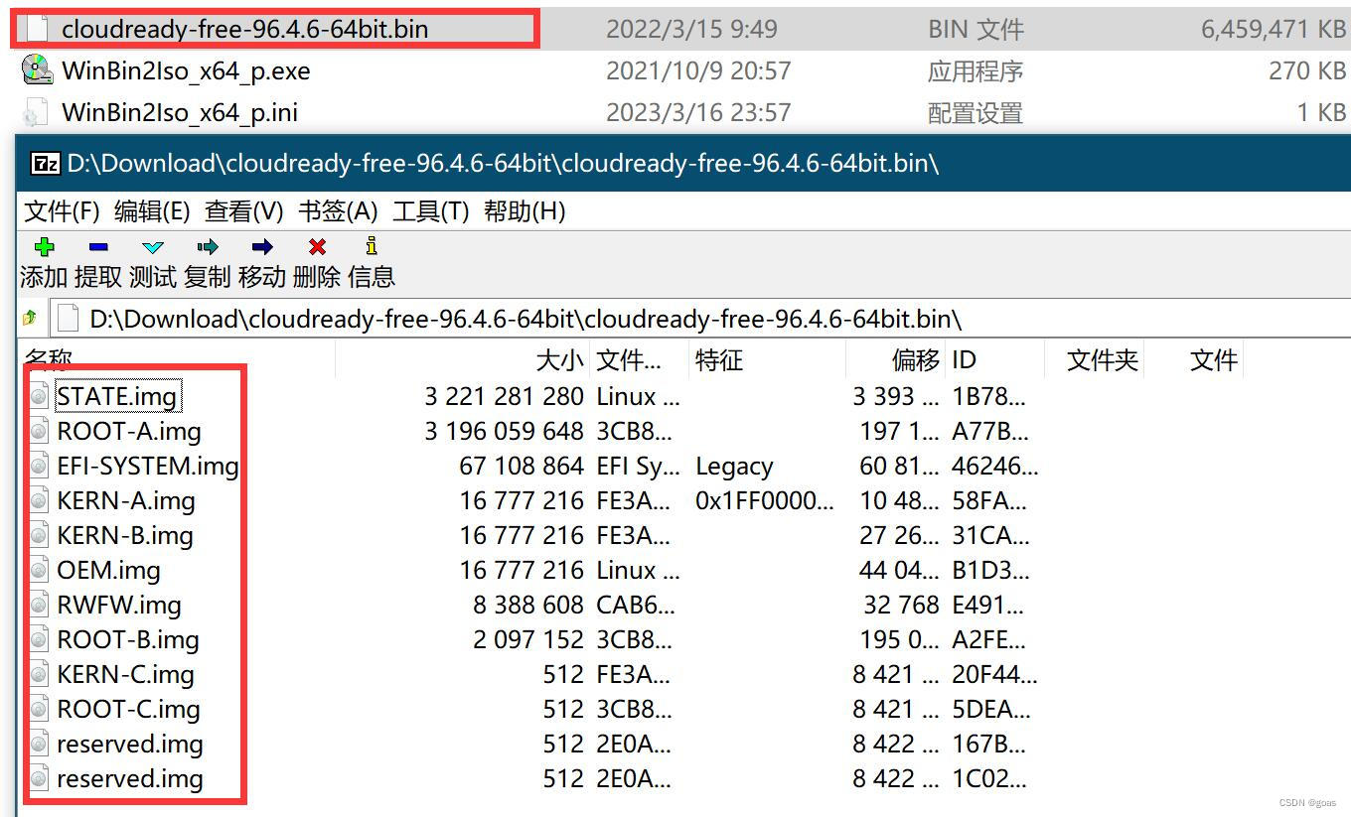This screenshot has width=1351, height=817.
Task: Click the offset value 32 768
Action: (899, 605)
